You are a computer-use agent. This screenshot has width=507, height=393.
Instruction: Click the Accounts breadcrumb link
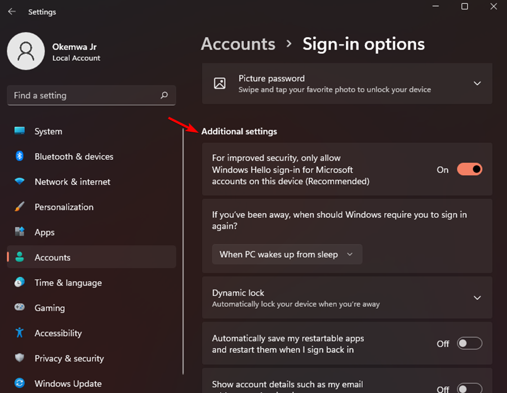(238, 44)
